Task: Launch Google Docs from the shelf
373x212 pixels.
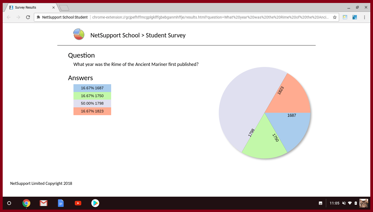Action: pos(61,203)
